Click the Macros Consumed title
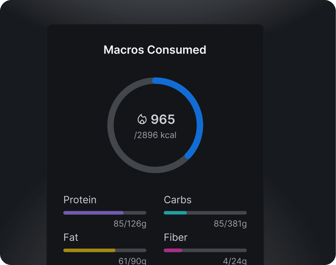The height and width of the screenshot is (265, 336). [x=155, y=50]
